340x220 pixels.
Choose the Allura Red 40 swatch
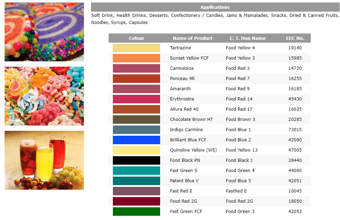(x=136, y=109)
